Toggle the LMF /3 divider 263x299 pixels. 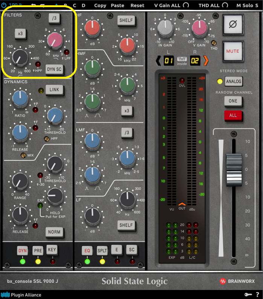point(127,133)
